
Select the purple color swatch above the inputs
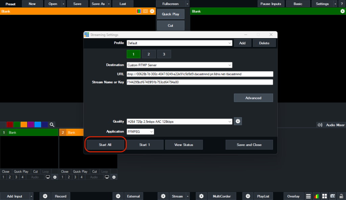point(31,124)
